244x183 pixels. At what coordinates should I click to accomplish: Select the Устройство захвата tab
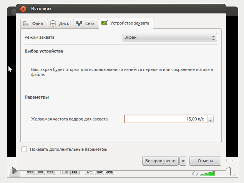point(126,23)
